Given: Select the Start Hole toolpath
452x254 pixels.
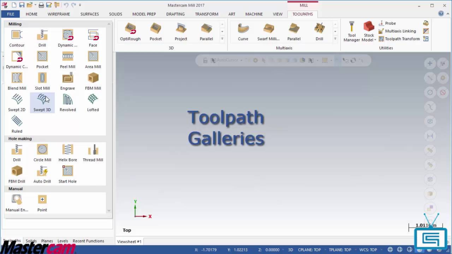Looking at the screenshot, I should pos(68,175).
